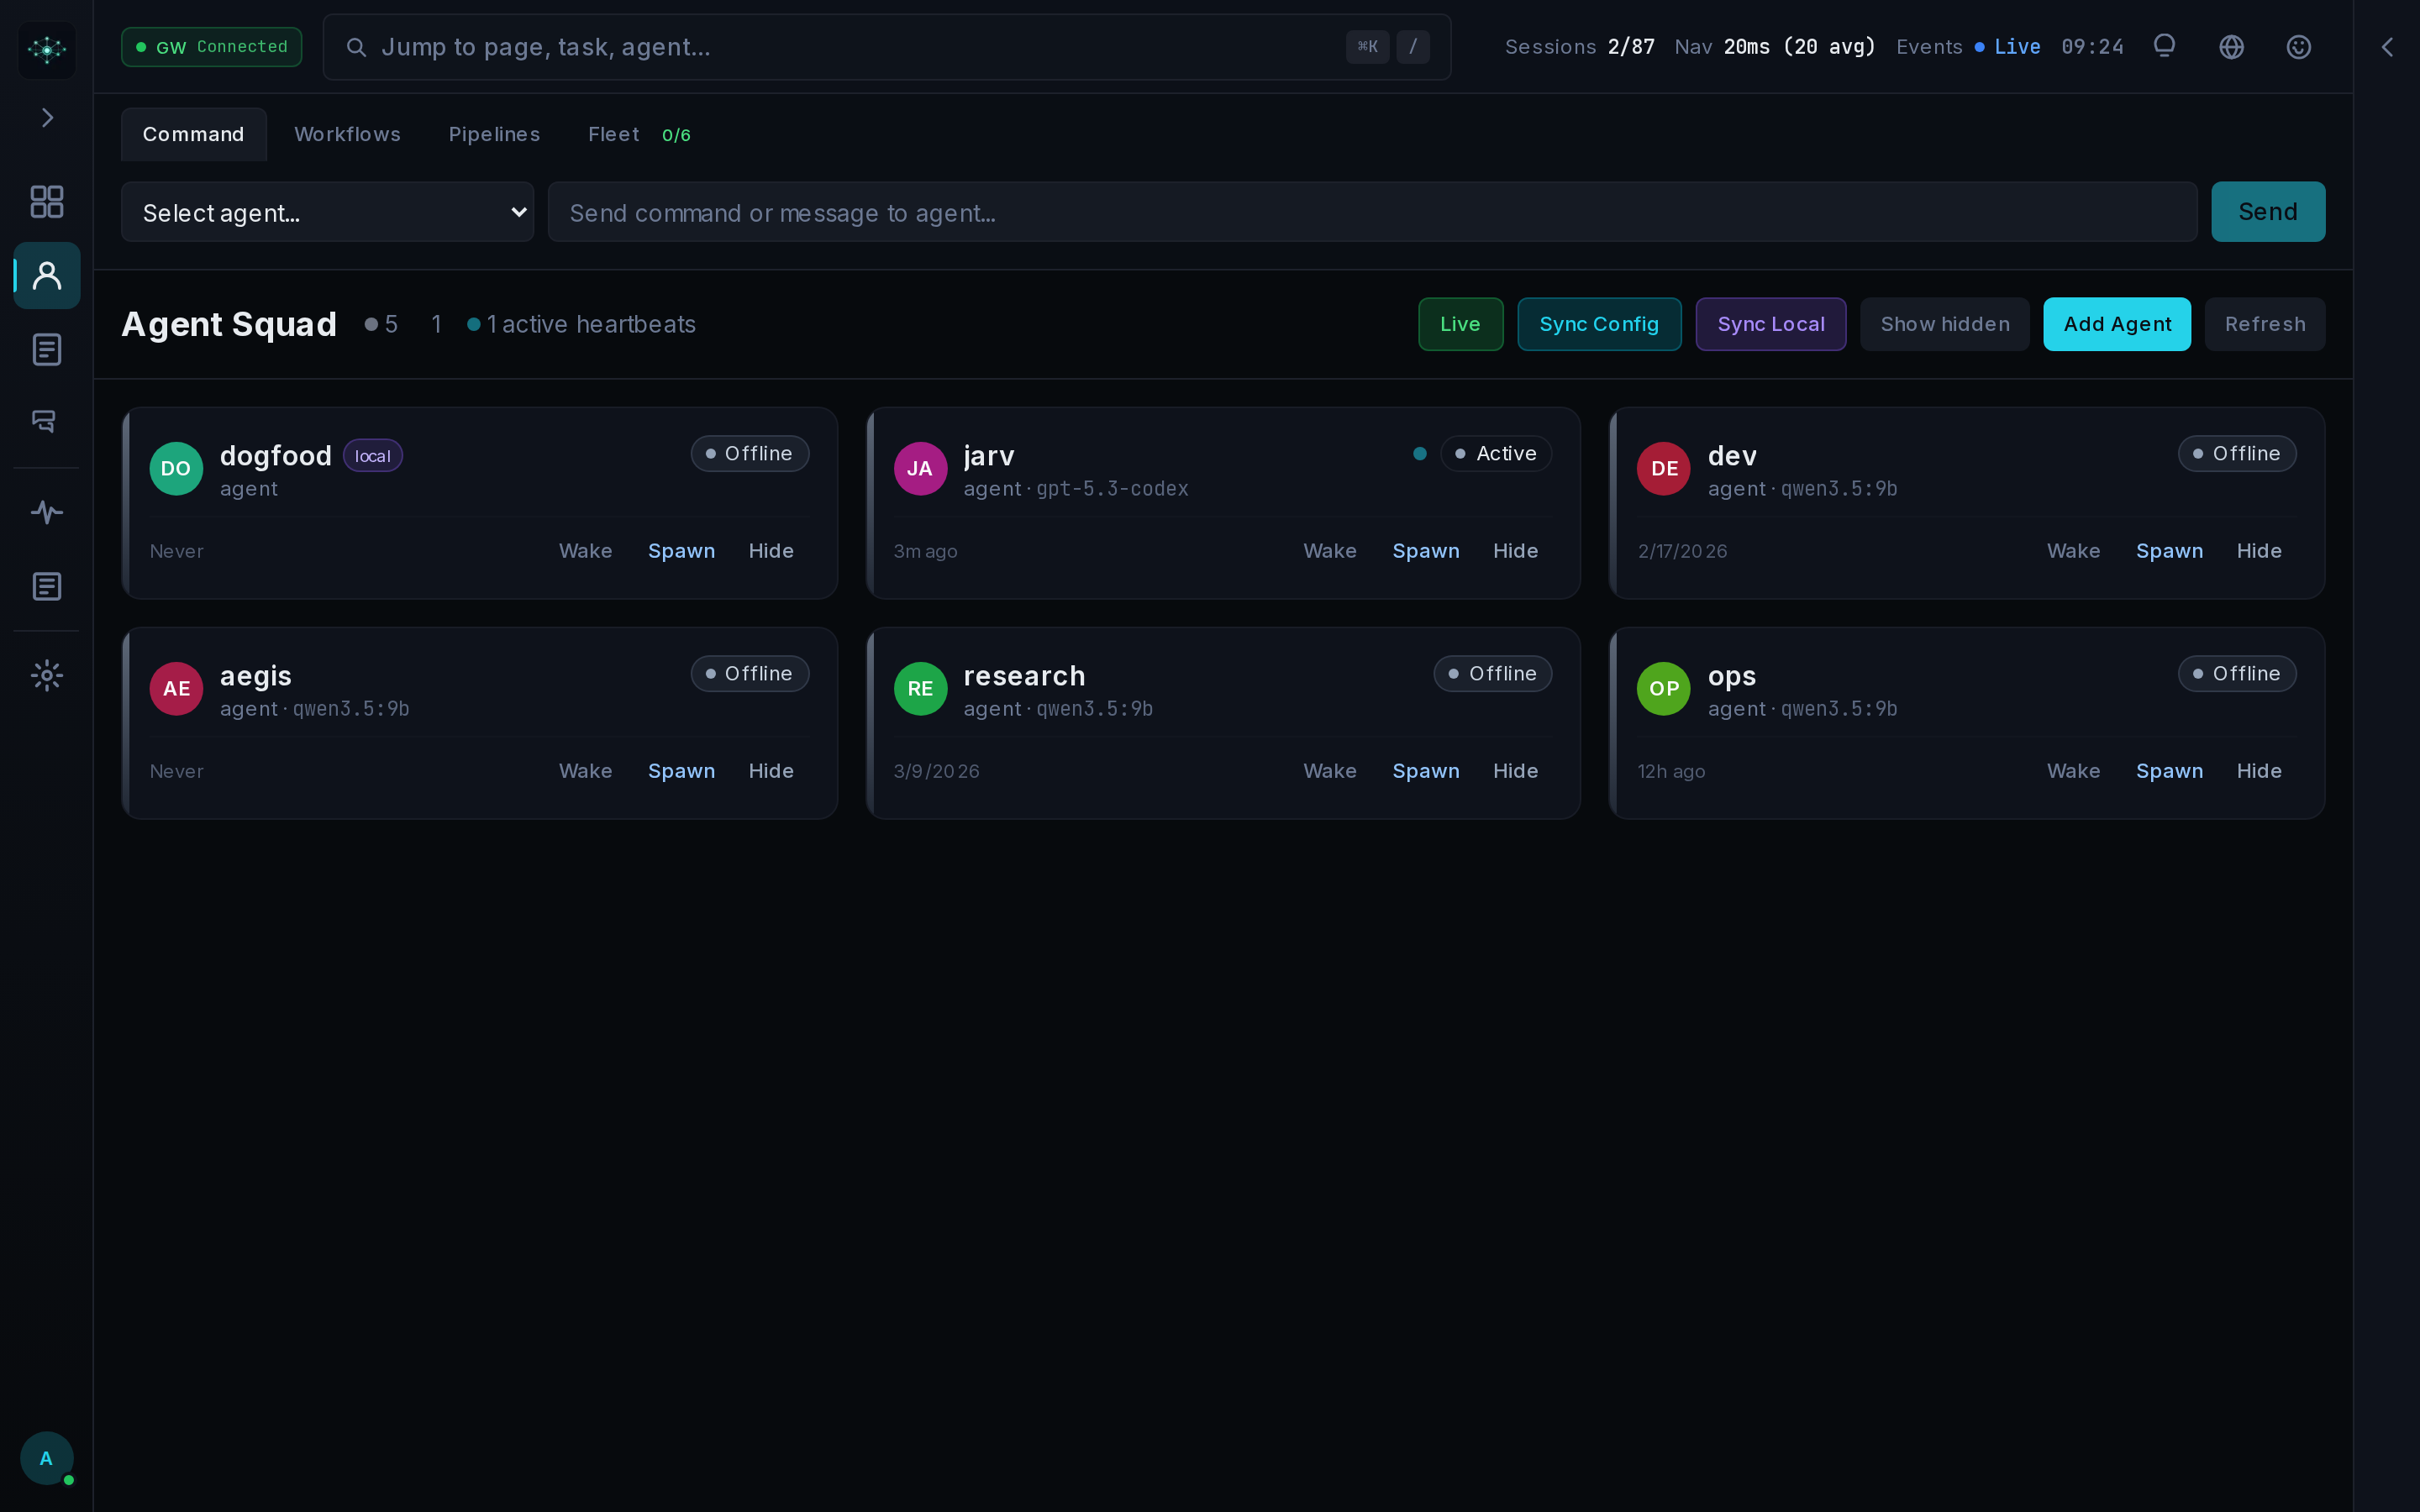Click the smiley face icon in header

point(2298,47)
